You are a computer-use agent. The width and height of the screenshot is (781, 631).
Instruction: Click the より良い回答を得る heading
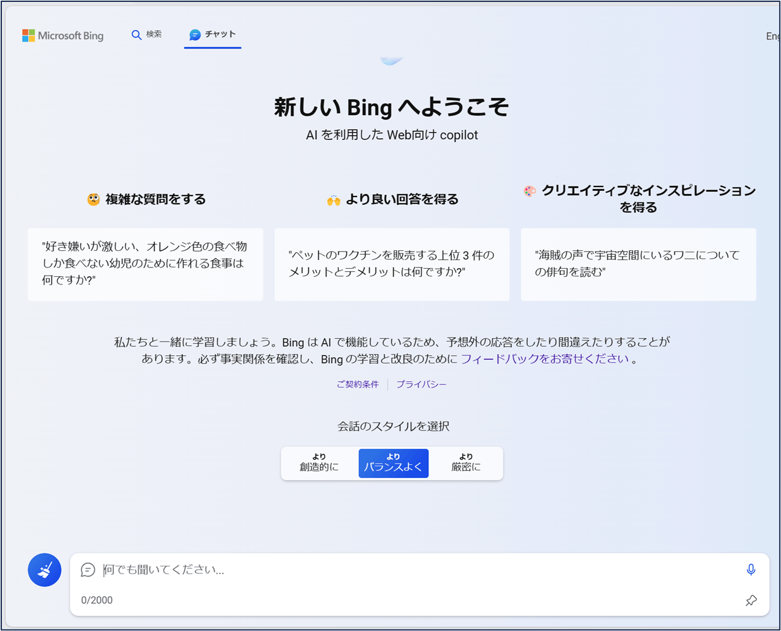pos(392,199)
